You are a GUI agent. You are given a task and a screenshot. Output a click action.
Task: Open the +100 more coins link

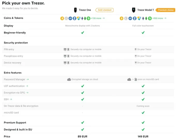coord(98,18)
